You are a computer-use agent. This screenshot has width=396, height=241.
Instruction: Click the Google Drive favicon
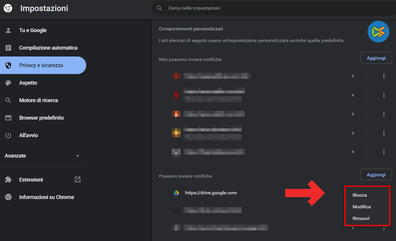[x=176, y=193]
